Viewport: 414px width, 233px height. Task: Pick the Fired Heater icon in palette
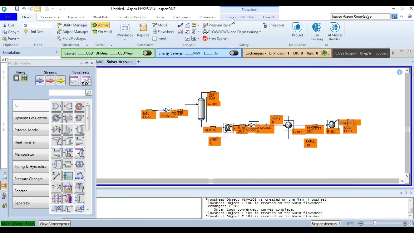(x=68, y=187)
